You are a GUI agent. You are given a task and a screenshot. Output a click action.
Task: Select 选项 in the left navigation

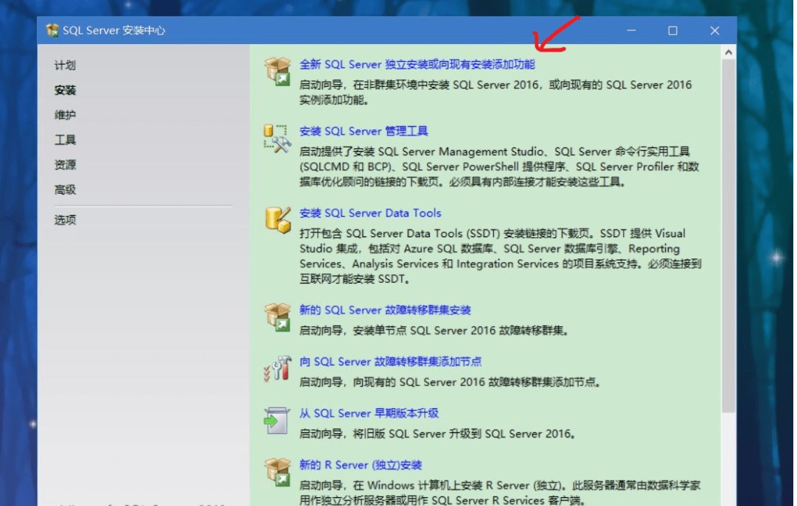click(x=65, y=219)
